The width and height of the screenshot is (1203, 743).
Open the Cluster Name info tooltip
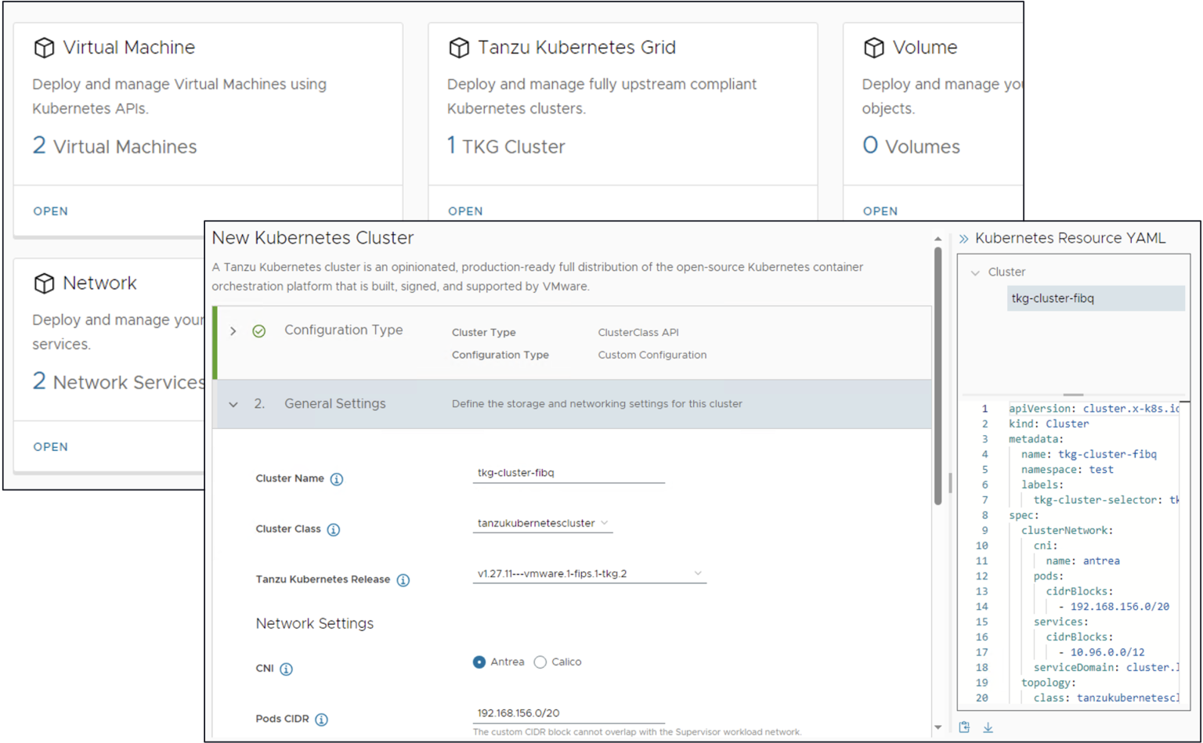click(x=337, y=478)
